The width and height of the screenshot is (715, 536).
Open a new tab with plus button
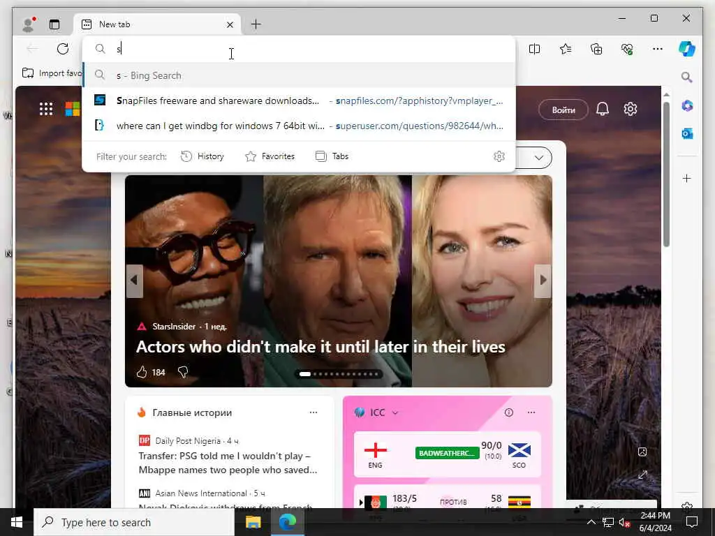coord(256,24)
